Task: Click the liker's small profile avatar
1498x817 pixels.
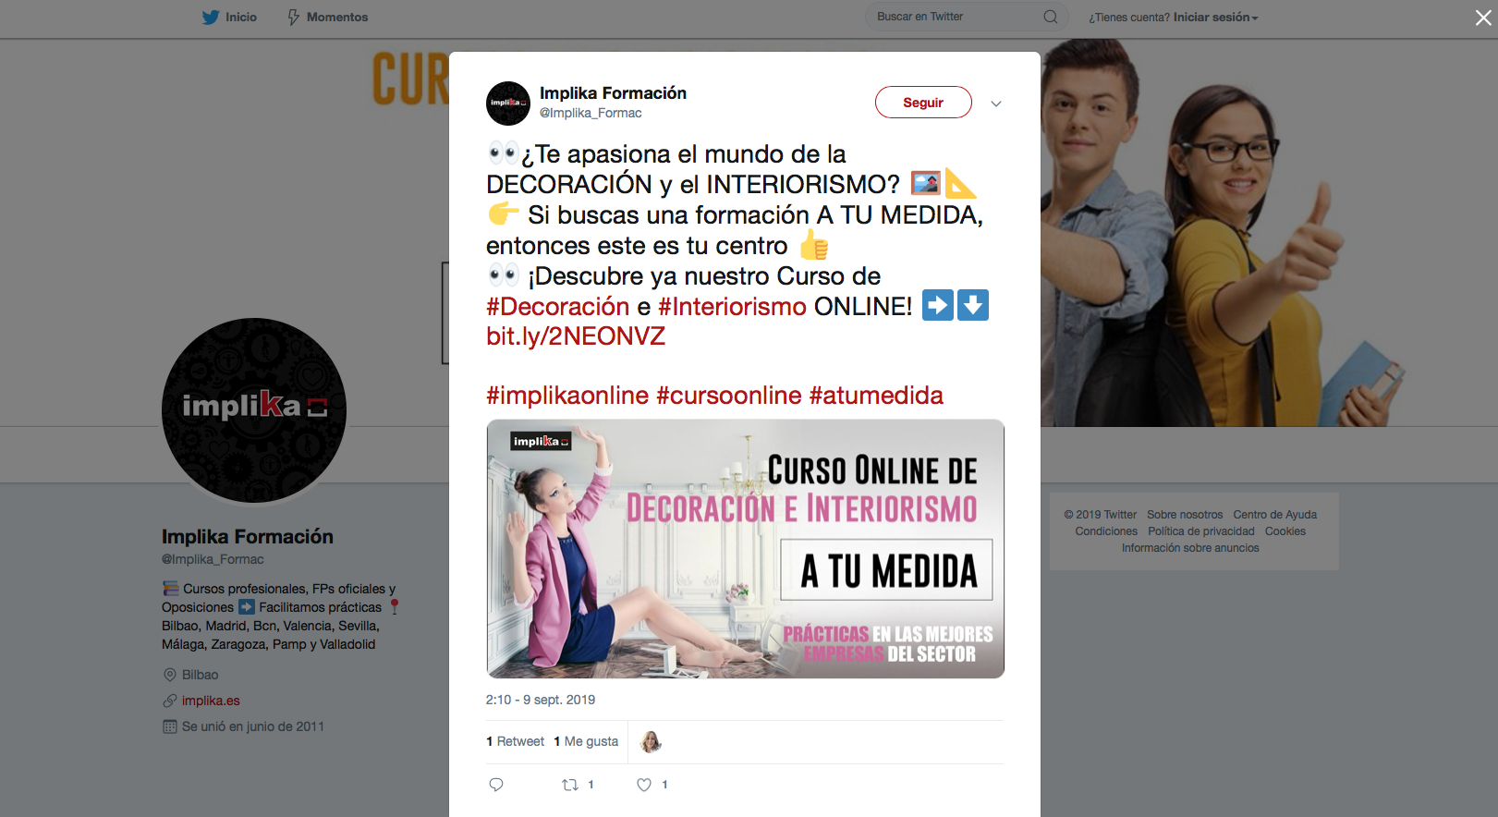Action: pos(651,741)
